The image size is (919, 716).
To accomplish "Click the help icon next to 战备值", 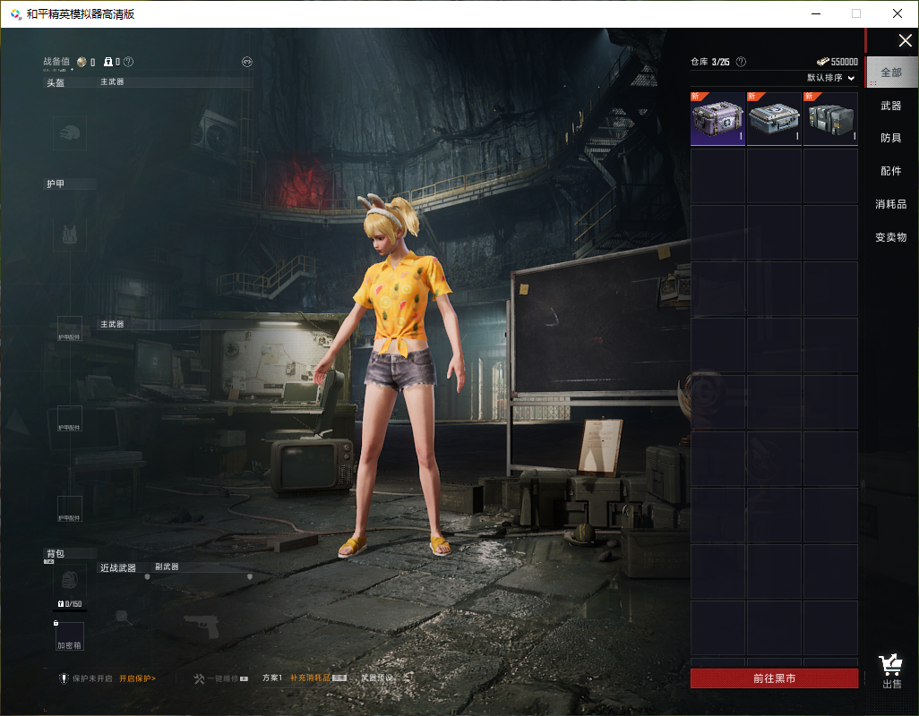I will 128,62.
